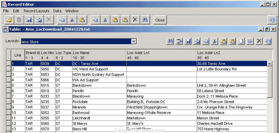Select the cell 'DC - Taras Ave'
279x133 pixels.
coord(99,64)
